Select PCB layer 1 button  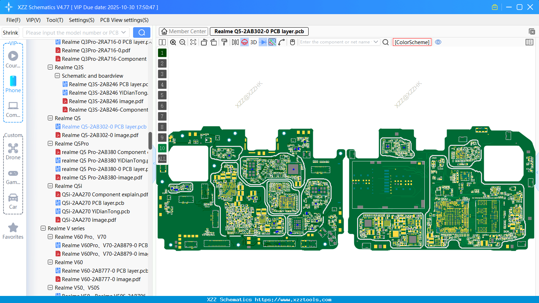click(x=162, y=53)
